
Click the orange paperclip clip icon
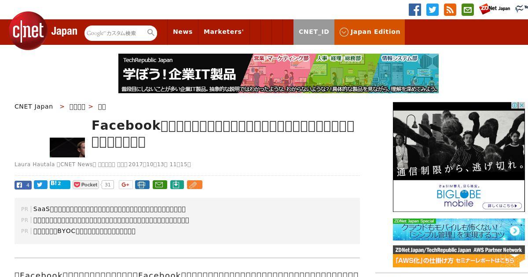[x=194, y=185]
